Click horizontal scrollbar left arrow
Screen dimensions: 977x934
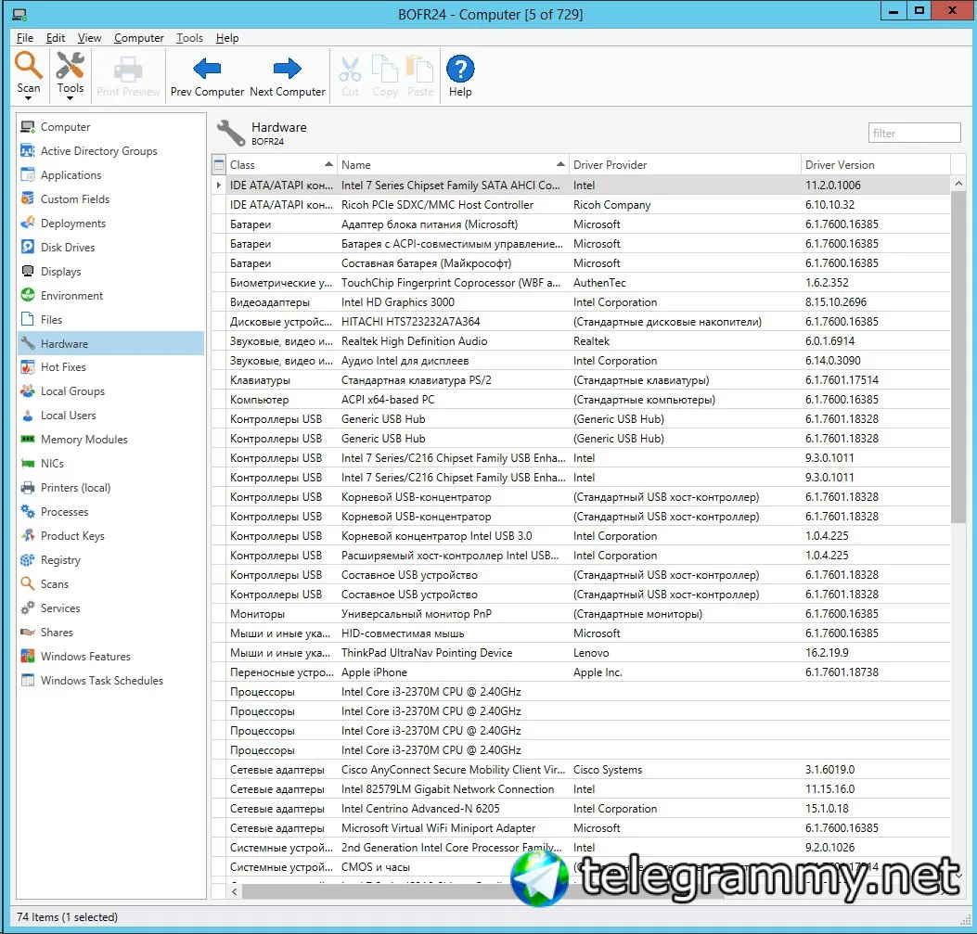(235, 891)
